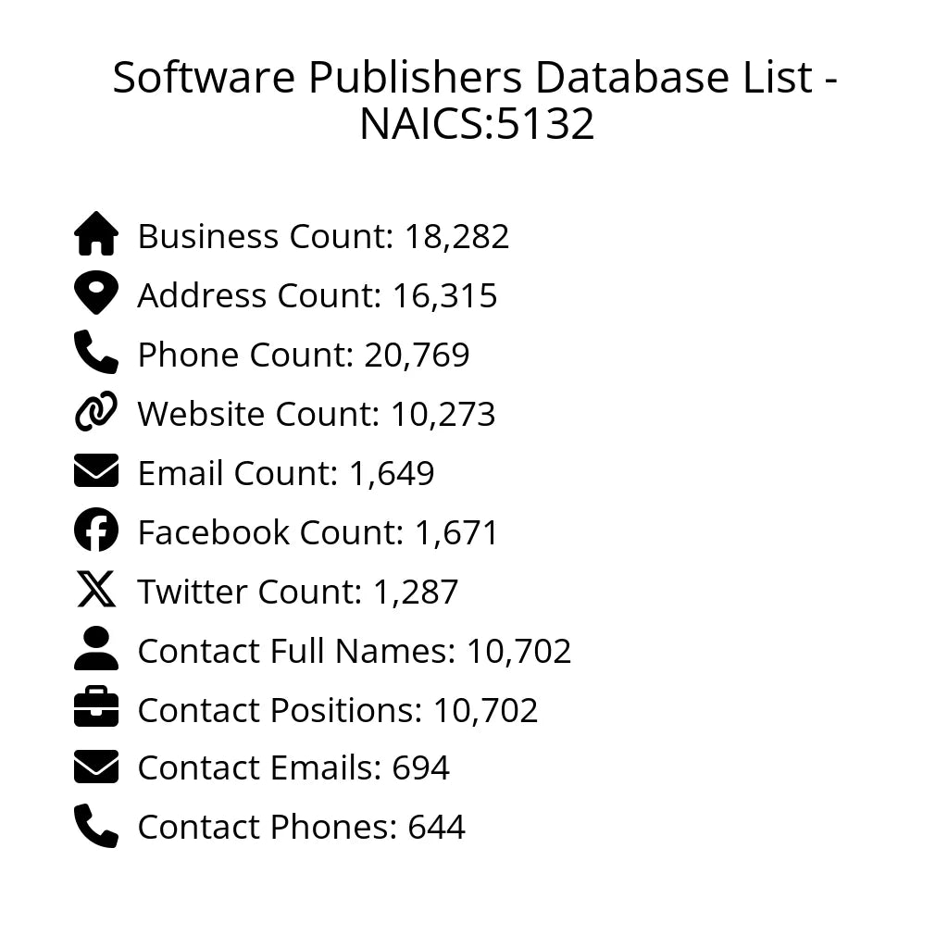Select the person icon beside Contact Full Names
948x948 pixels.
tap(96, 649)
